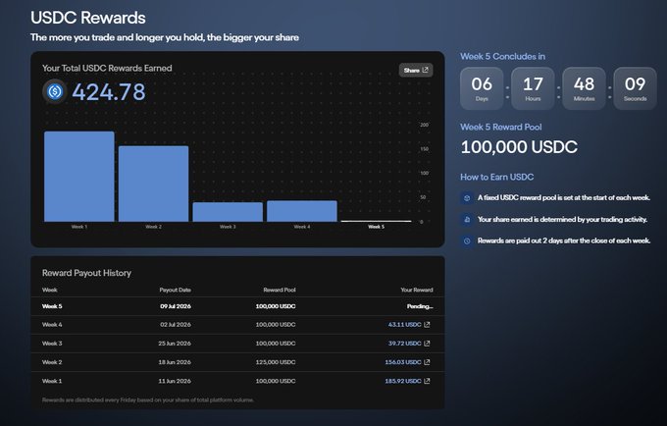Open external link icon for 43.11 USDC reward
Image resolution: width=667 pixels, height=426 pixels.
click(x=427, y=325)
